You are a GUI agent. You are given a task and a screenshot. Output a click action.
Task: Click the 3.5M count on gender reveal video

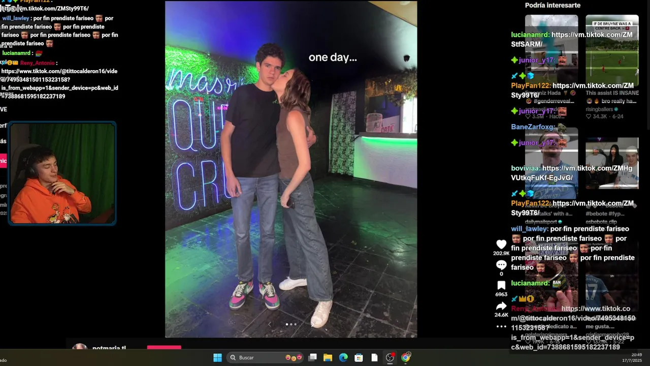coord(537,116)
